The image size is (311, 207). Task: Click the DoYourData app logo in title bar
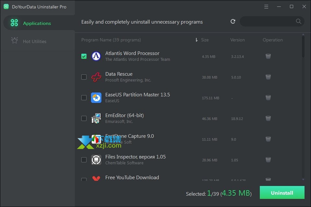[6, 6]
